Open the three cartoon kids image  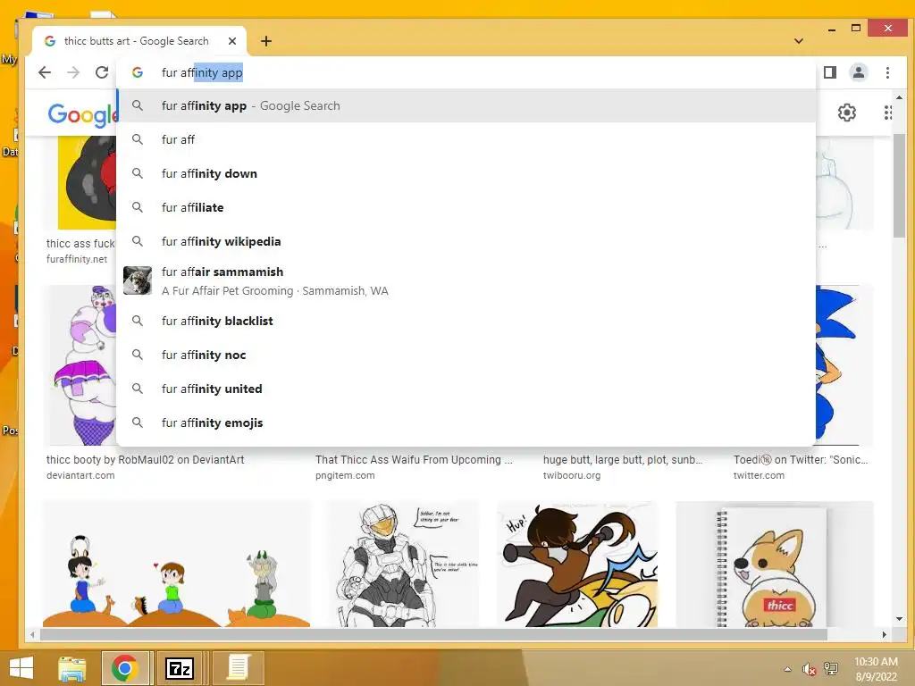pos(177,565)
